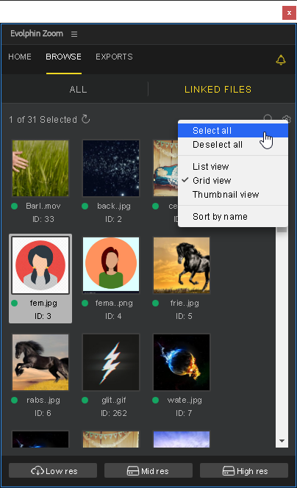This screenshot has height=488, width=297.
Task: Click the green status dot of frie..jpg
Action: (156, 303)
